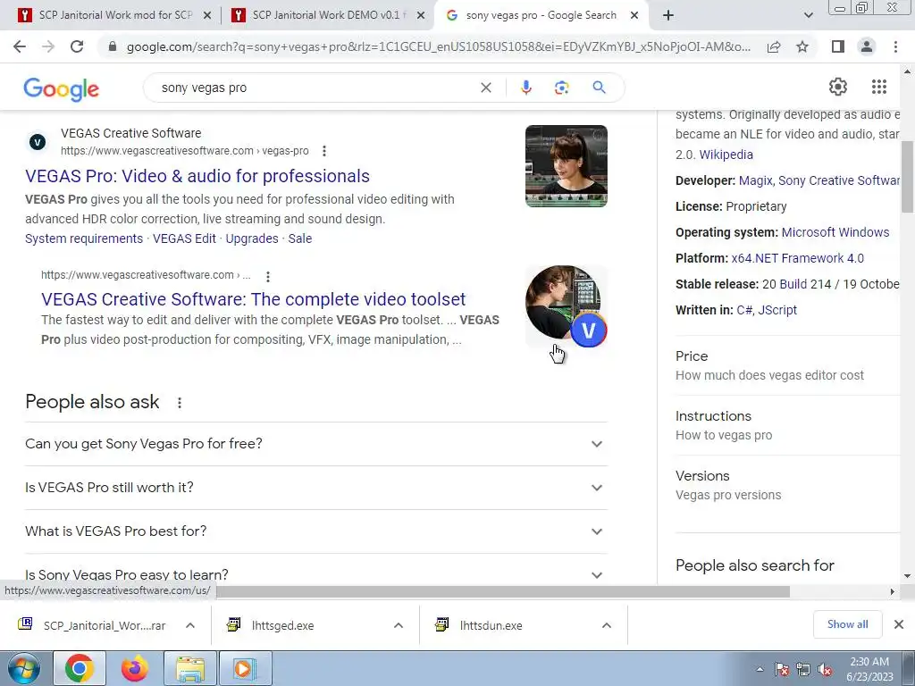The width and height of the screenshot is (915, 686).
Task: Reload the current page
Action: point(77,46)
